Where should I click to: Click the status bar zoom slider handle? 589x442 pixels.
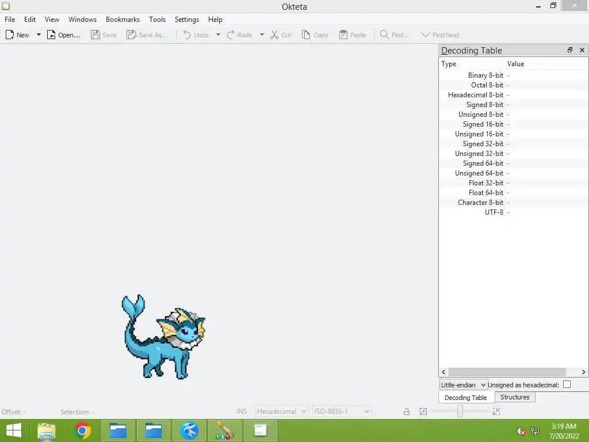[460, 411]
